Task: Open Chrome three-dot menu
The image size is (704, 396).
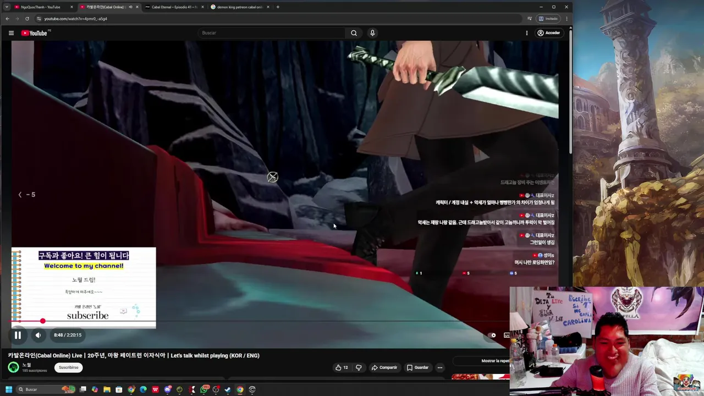Action: pyautogui.click(x=566, y=19)
